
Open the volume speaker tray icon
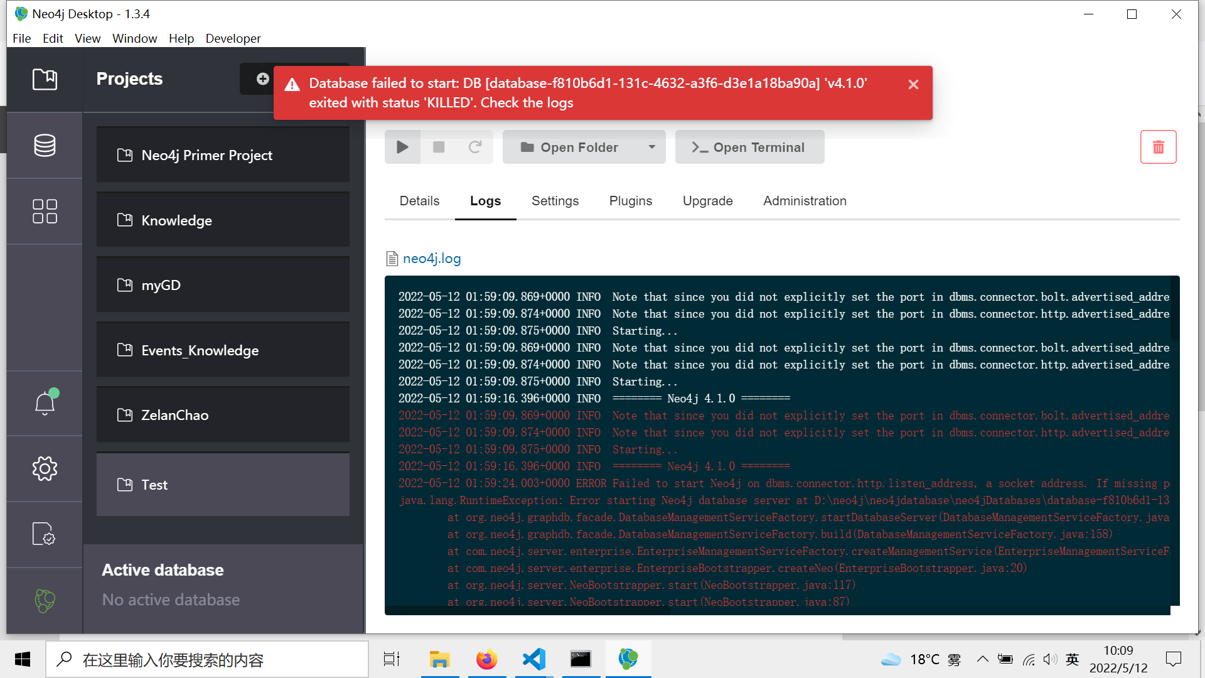pos(1049,659)
